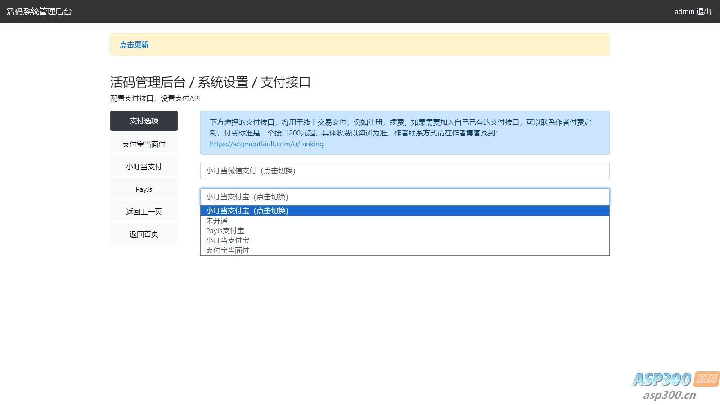Click the admin username in header
Screen dimensions: 720x405
coord(684,11)
